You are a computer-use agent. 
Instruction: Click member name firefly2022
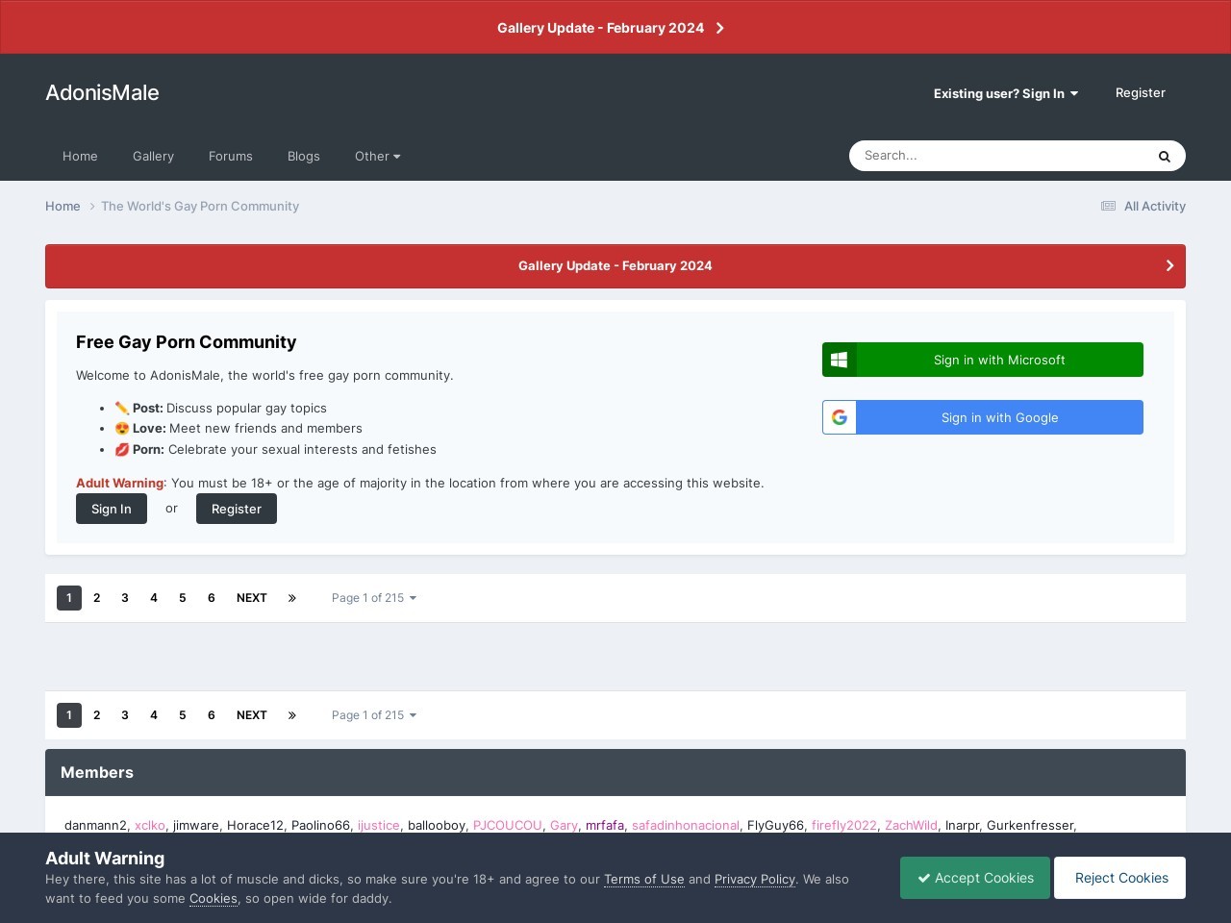pyautogui.click(x=844, y=825)
